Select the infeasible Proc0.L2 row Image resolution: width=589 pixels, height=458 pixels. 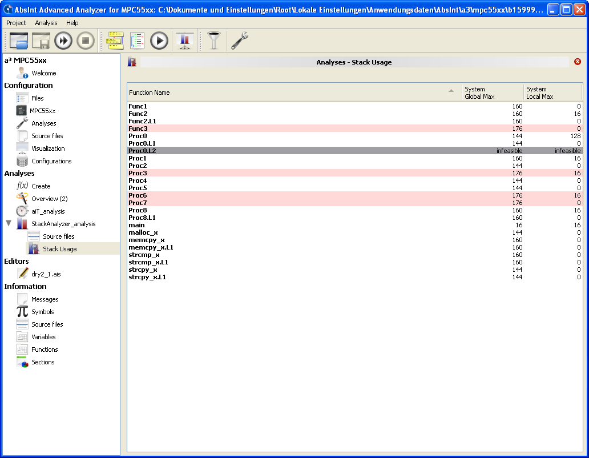(355, 151)
